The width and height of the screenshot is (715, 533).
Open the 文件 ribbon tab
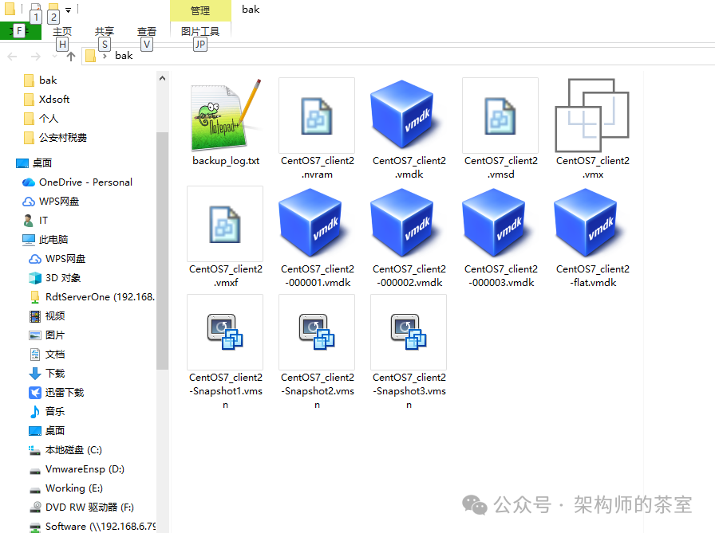(21, 31)
